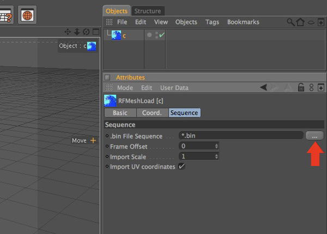
Task: Click the viewport rotate camera icon
Action: (86, 32)
